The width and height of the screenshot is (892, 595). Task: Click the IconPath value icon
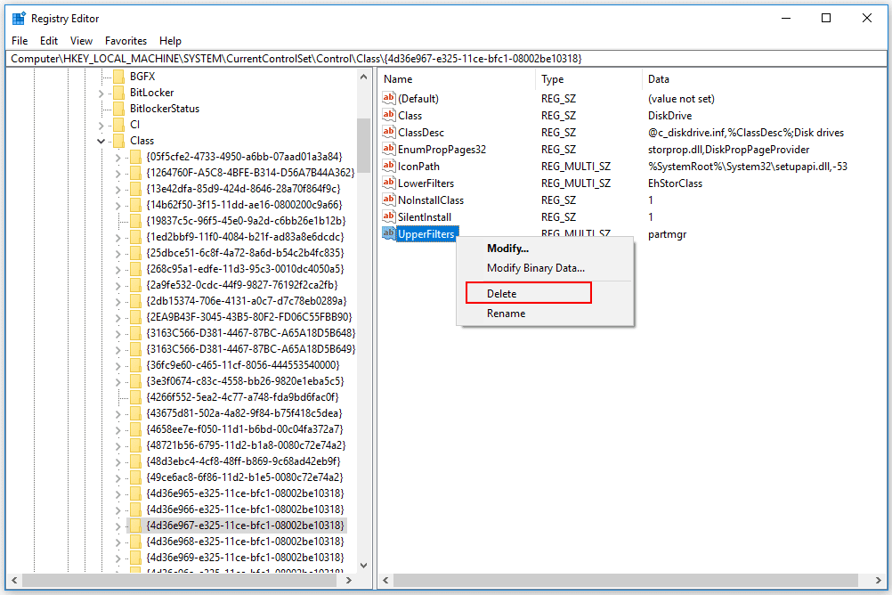388,167
